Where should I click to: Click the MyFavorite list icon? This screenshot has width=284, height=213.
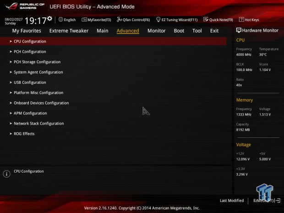coord(84,20)
